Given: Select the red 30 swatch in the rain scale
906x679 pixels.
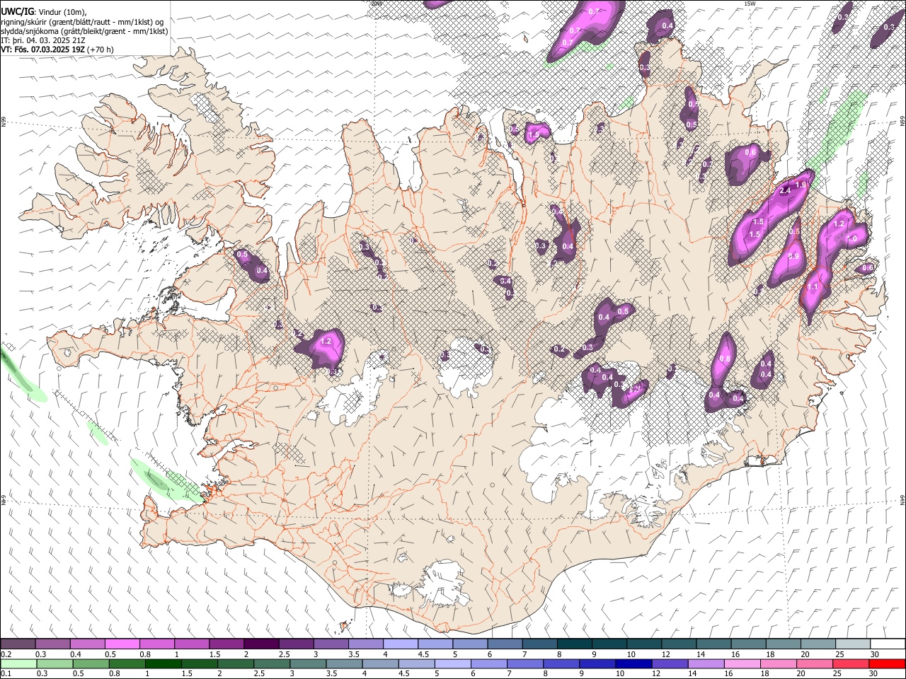Looking at the screenshot, I should pyautogui.click(x=887, y=663).
